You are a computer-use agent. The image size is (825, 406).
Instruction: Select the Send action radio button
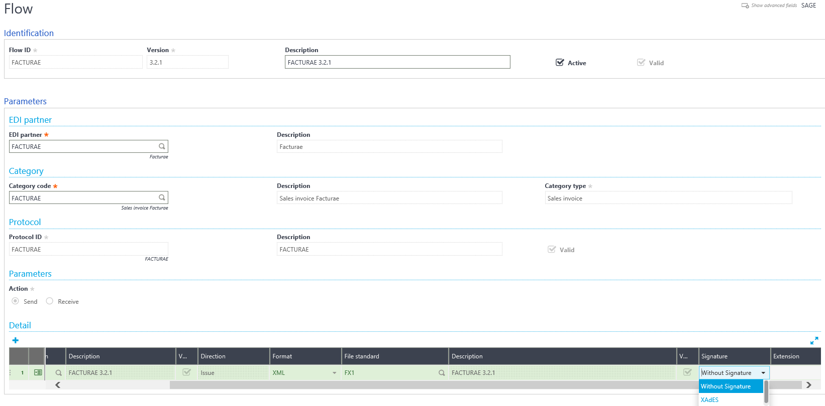click(16, 301)
